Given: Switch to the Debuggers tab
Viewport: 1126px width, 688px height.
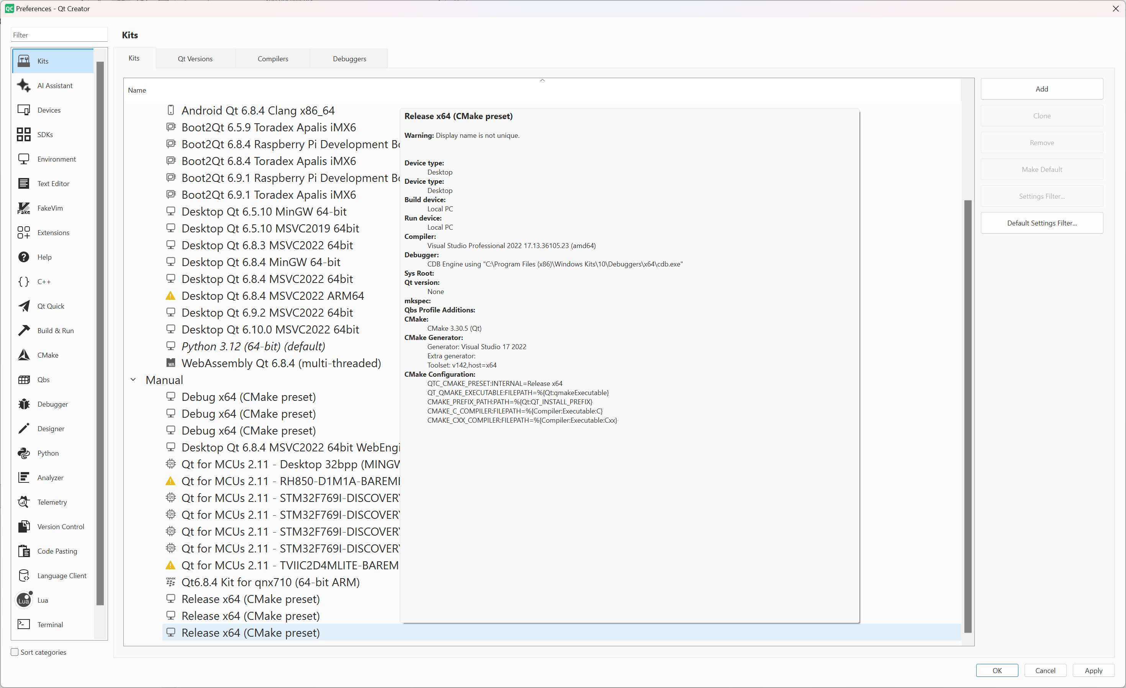Looking at the screenshot, I should click(x=349, y=59).
